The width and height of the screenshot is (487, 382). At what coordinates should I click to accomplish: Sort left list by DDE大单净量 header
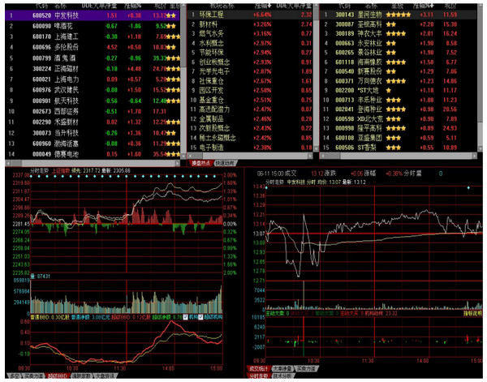tap(99, 6)
